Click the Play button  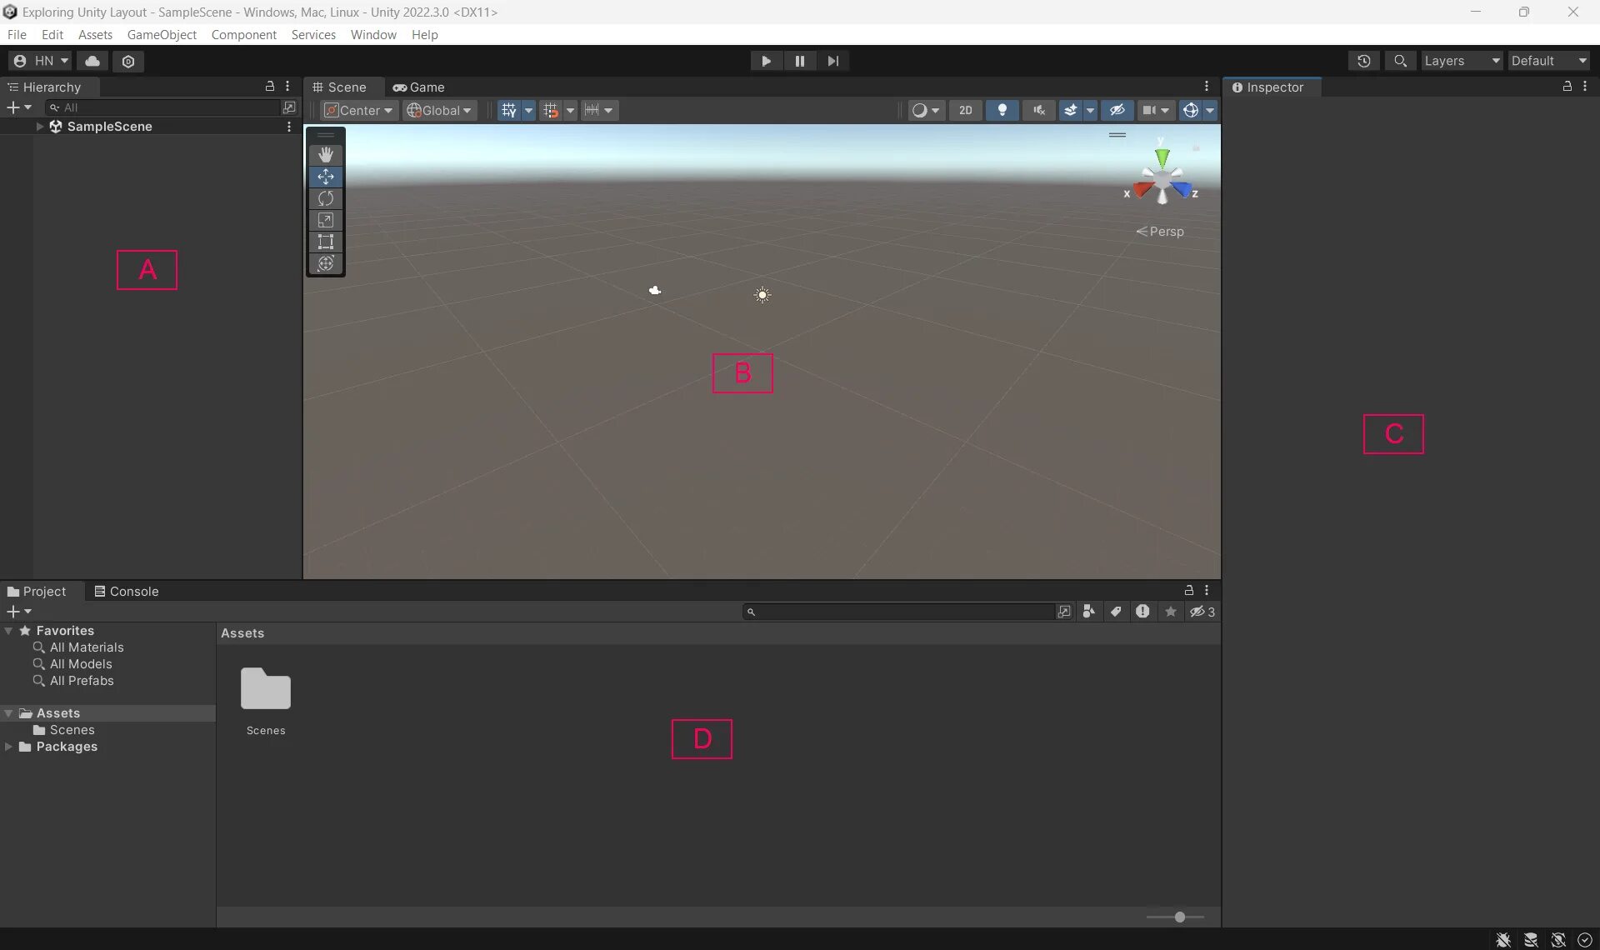coord(766,61)
